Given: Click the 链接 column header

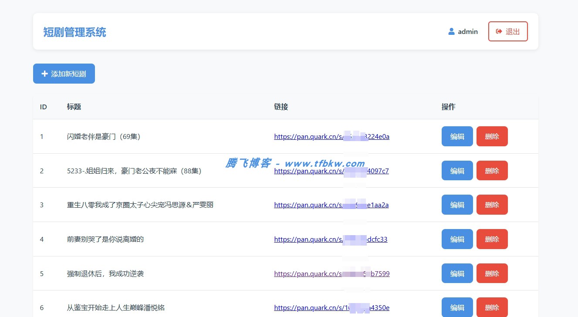Looking at the screenshot, I should point(281,107).
